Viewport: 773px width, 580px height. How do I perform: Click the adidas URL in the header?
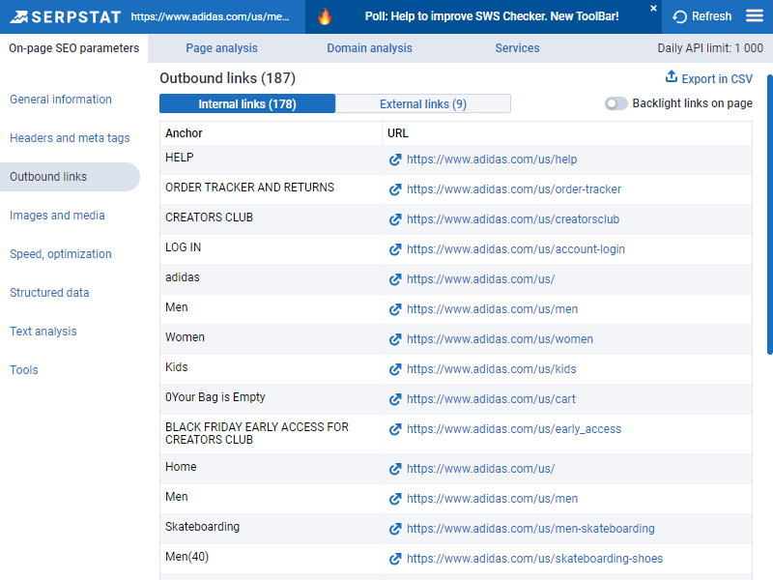click(210, 16)
